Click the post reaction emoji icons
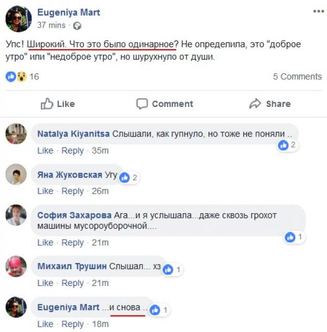327x332 pixels. (16, 77)
